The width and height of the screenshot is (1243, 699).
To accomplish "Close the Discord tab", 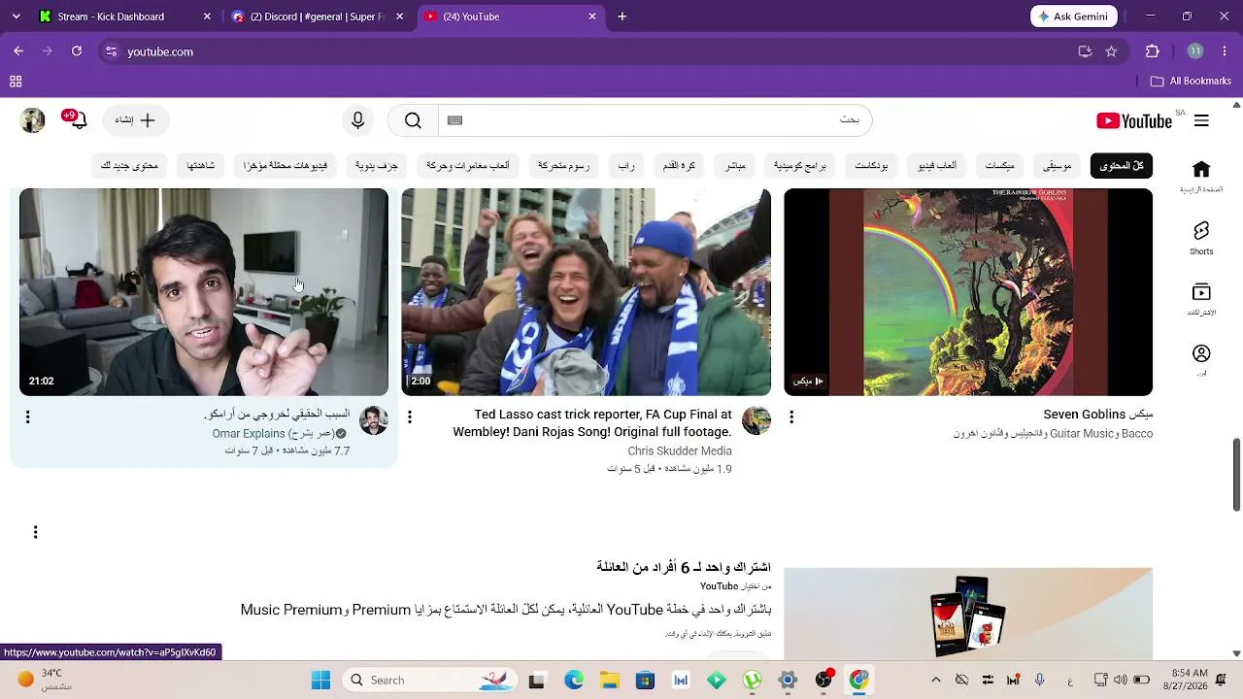I will (399, 17).
